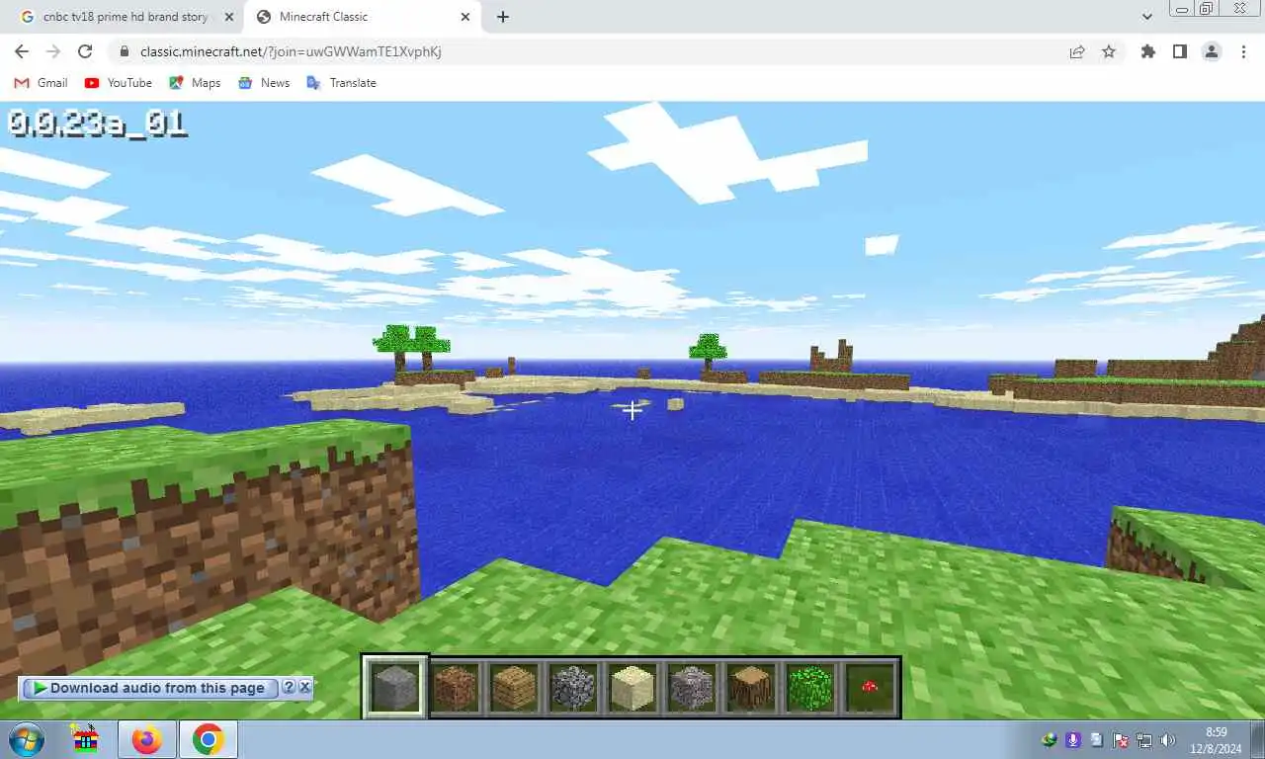Click the game crosshair over the water
Image resolution: width=1265 pixels, height=759 pixels.
point(632,410)
